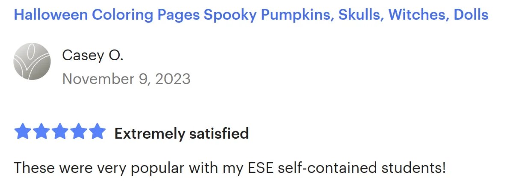Click the review date November 9, 2023

127,79
